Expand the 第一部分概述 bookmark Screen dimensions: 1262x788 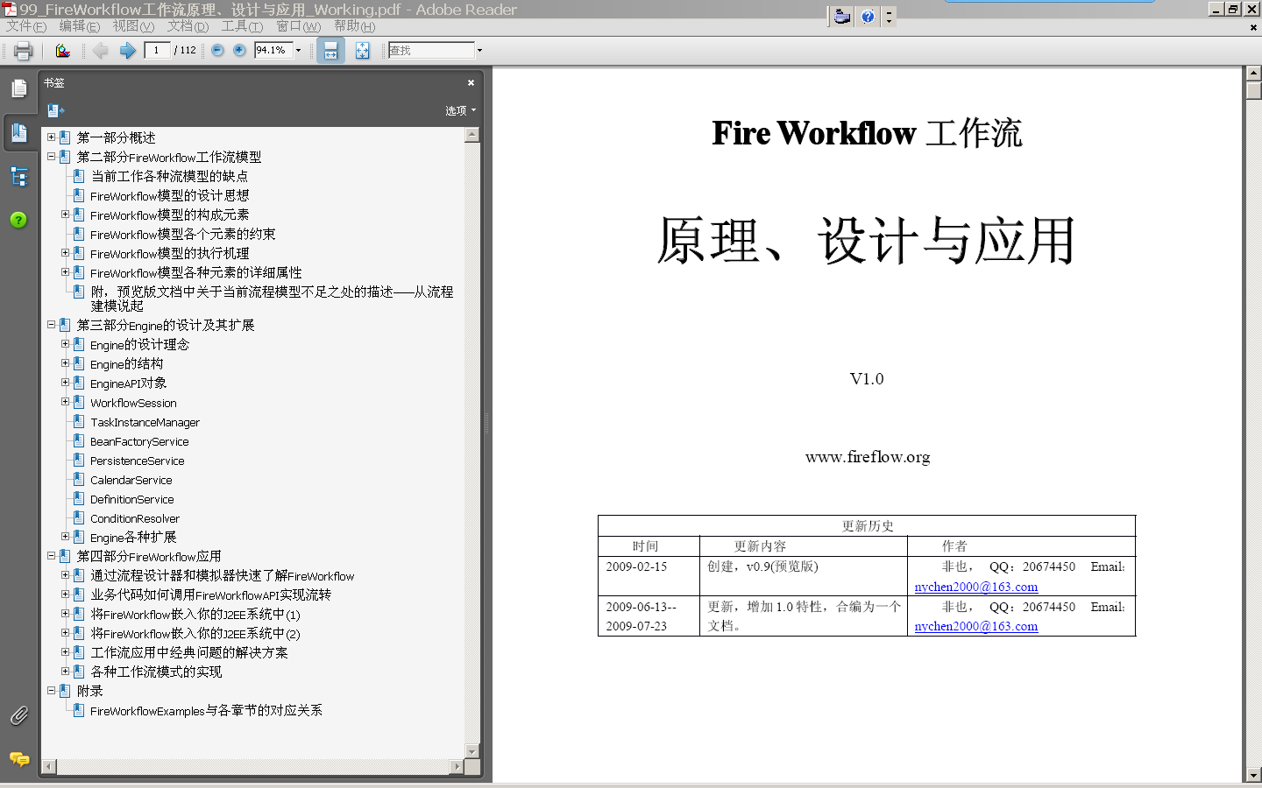pyautogui.click(x=52, y=137)
